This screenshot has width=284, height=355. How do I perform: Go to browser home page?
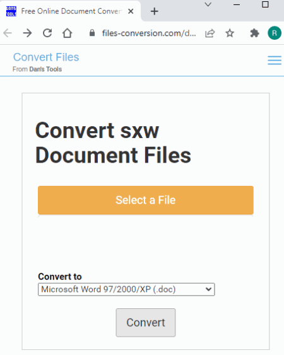68,33
